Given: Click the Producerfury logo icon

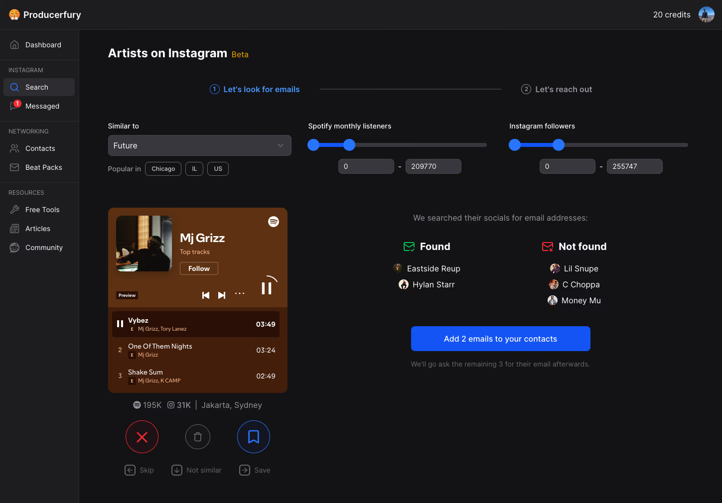Looking at the screenshot, I should [x=14, y=15].
